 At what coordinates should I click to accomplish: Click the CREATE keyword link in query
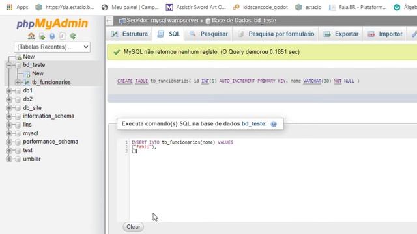(124, 81)
